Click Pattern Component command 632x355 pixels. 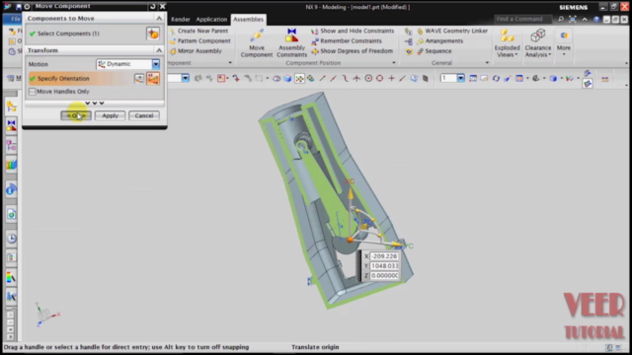point(200,40)
